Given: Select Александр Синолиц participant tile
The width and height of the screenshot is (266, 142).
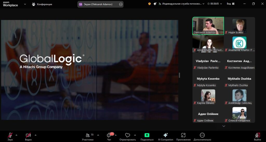Looking at the screenshot, I should (x=239, y=96).
